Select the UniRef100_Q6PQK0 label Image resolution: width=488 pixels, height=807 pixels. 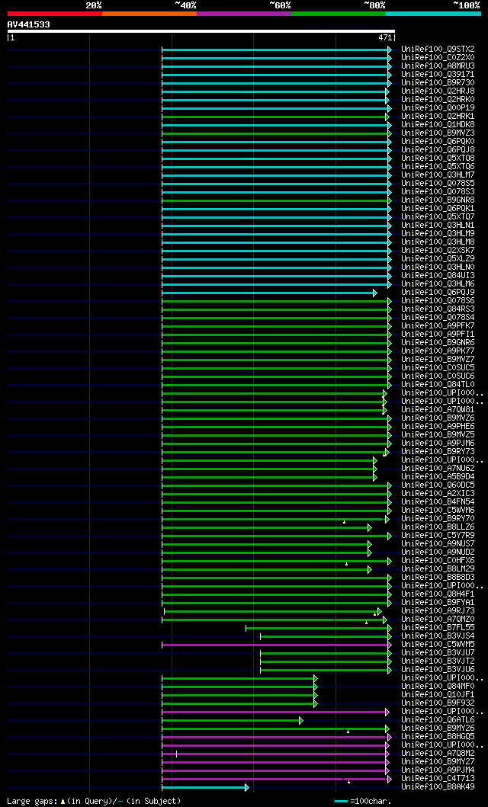[438, 141]
